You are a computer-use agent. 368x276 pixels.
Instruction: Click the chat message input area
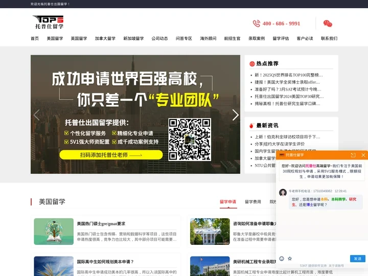tap(322, 246)
